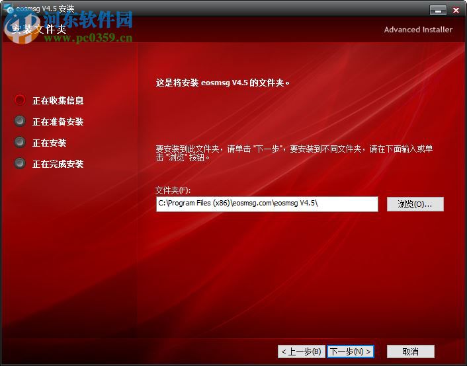Click the 正在安装 step bullet

point(20,142)
